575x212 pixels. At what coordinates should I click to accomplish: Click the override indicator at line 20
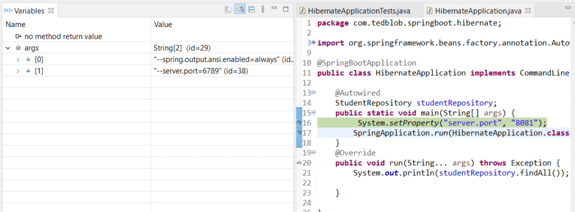pos(299,163)
